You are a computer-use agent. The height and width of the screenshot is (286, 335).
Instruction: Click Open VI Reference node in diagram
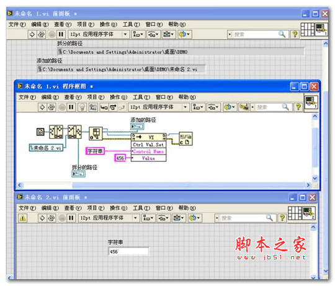pos(96,133)
